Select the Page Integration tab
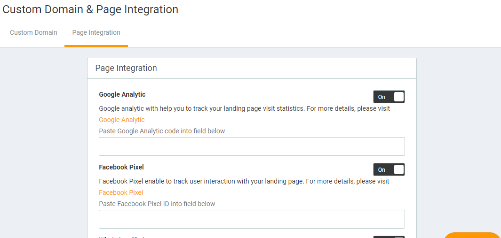 (96, 33)
